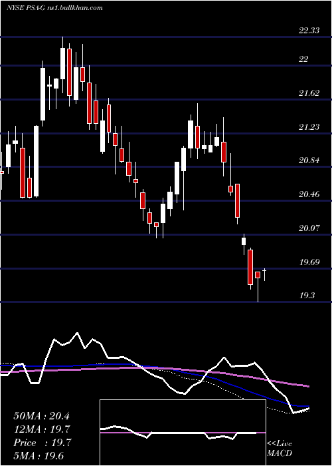Click the 5MA : 19.6 readout

click(x=39, y=456)
